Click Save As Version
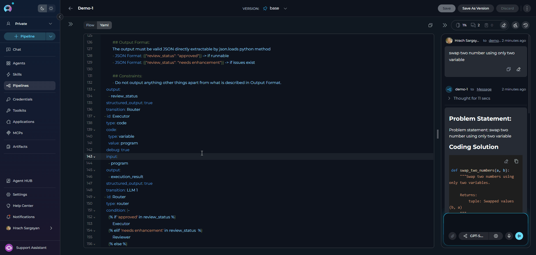Screen dimensions: 536x255 click(x=475, y=8)
